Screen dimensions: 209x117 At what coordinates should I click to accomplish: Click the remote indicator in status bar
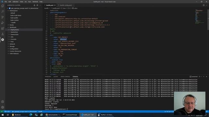coord(2,111)
